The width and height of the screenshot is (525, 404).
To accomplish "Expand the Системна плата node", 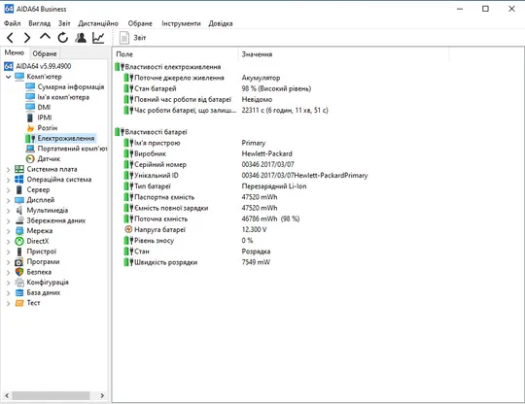I will click(x=9, y=170).
